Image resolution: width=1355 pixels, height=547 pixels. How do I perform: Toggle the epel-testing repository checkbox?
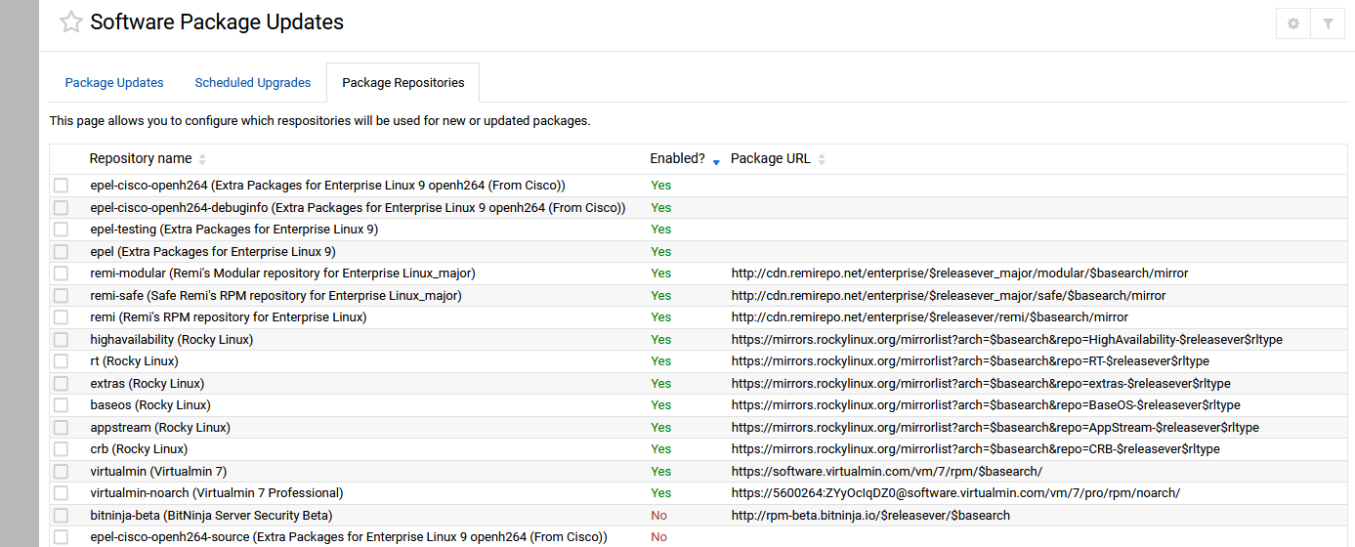pyautogui.click(x=62, y=230)
